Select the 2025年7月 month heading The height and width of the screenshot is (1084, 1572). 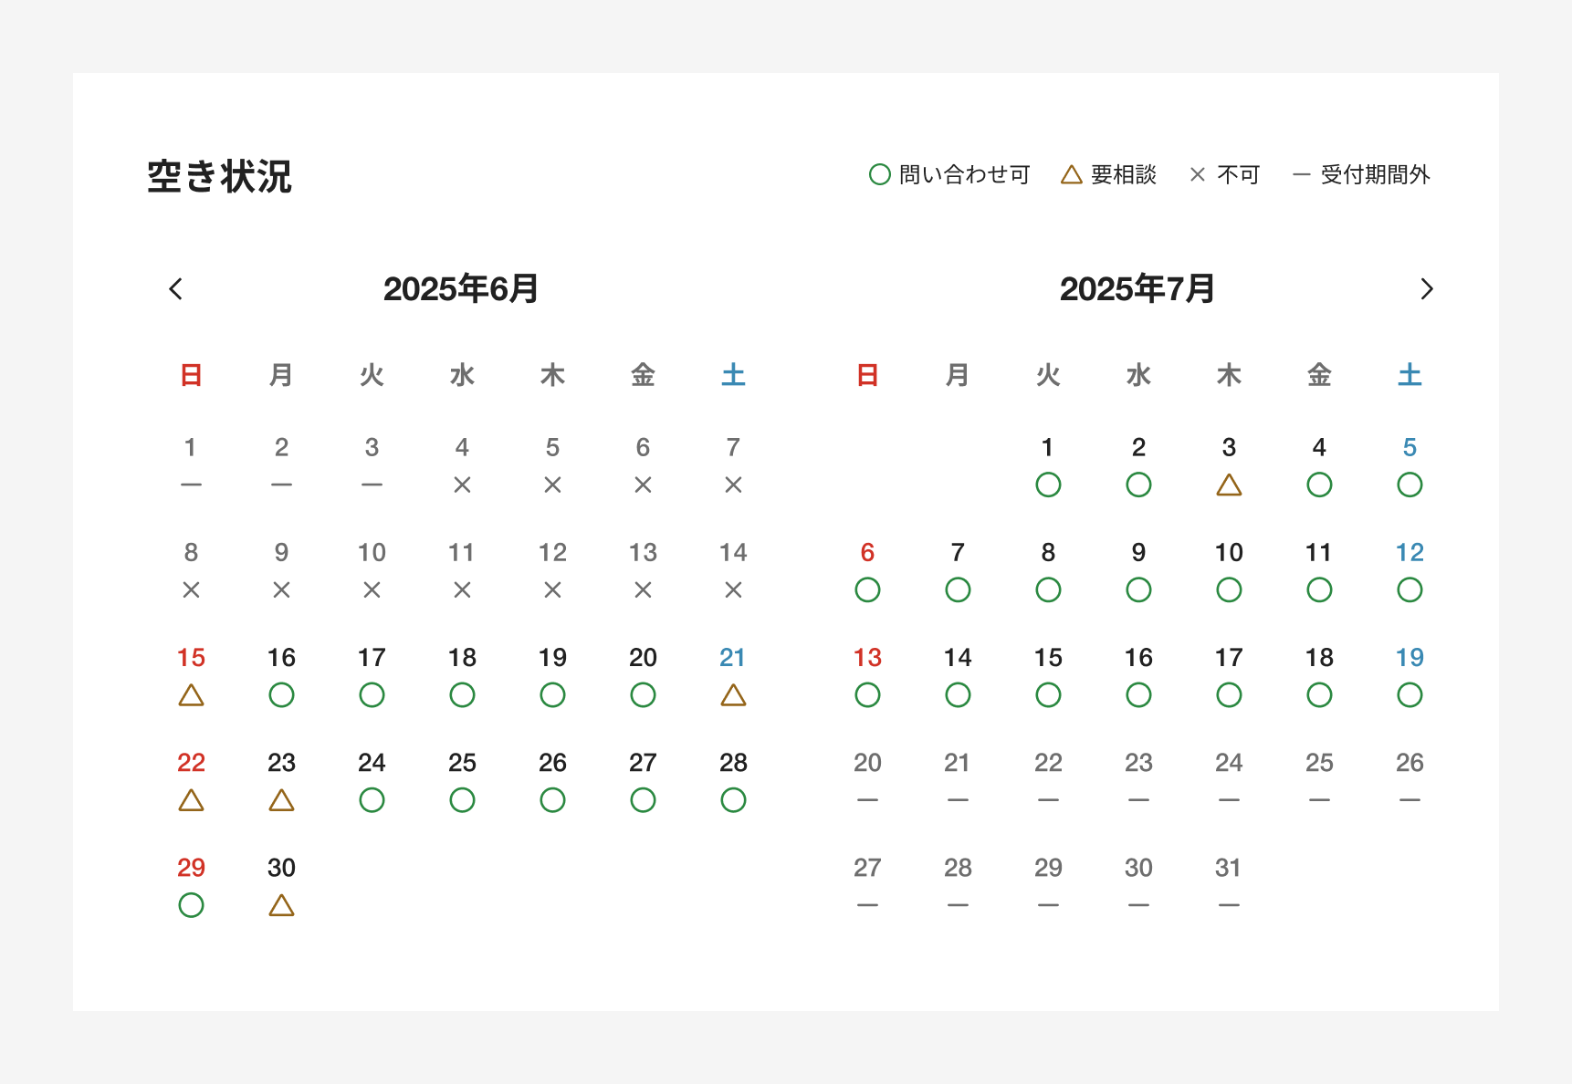[x=1137, y=288]
